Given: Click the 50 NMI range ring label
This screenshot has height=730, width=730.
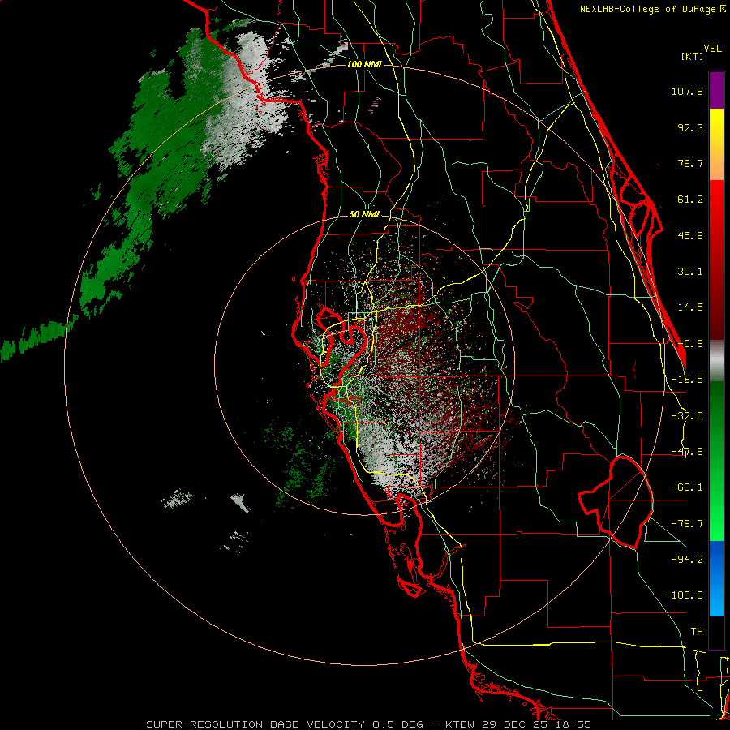Looking at the screenshot, I should pos(364,215).
